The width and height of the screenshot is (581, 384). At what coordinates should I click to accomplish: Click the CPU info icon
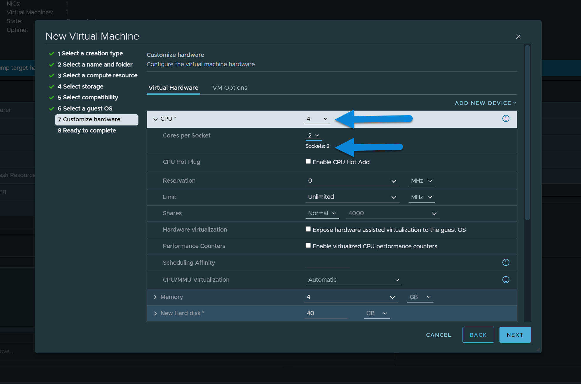pyautogui.click(x=506, y=118)
